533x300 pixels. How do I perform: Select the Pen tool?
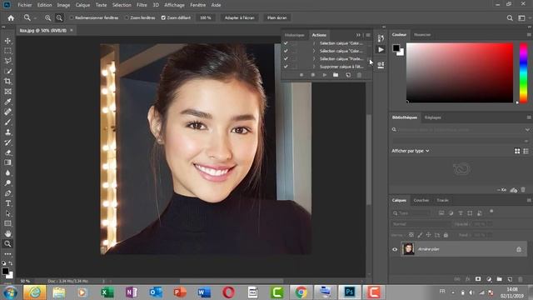(7, 193)
